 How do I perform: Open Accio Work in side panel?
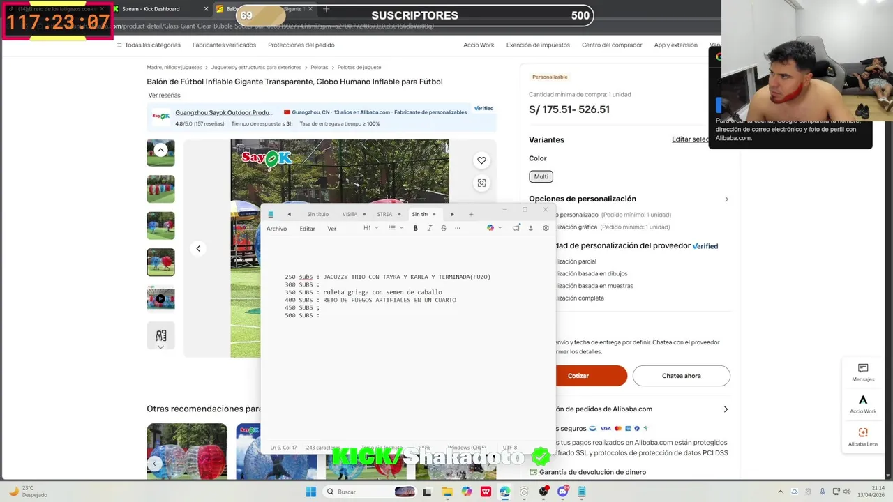coord(863,404)
